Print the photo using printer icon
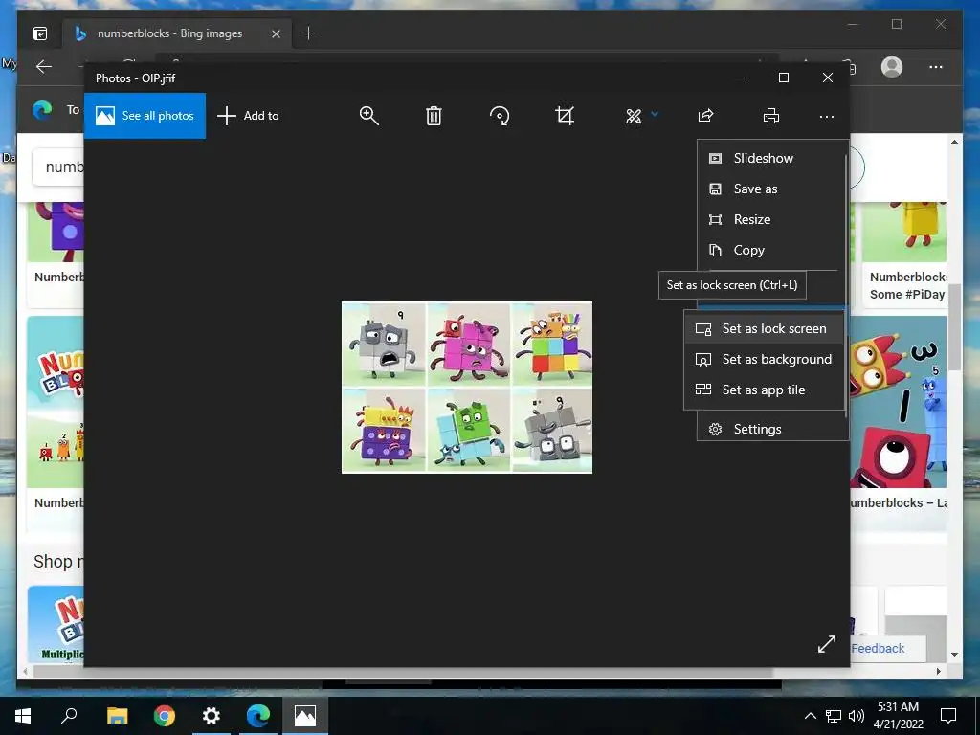This screenshot has height=735, width=980. click(771, 116)
